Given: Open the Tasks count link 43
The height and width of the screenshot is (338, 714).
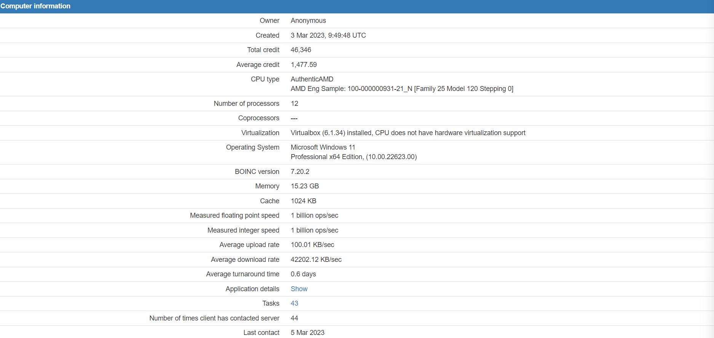Looking at the screenshot, I should tap(294, 303).
